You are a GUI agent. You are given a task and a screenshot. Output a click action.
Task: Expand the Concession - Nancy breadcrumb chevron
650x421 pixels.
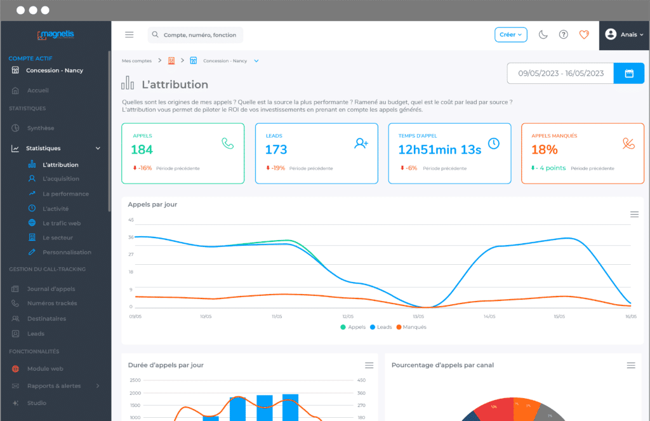256,61
